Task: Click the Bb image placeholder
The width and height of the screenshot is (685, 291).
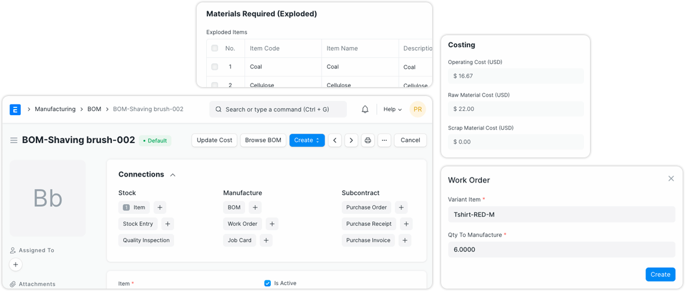Action: [48, 198]
